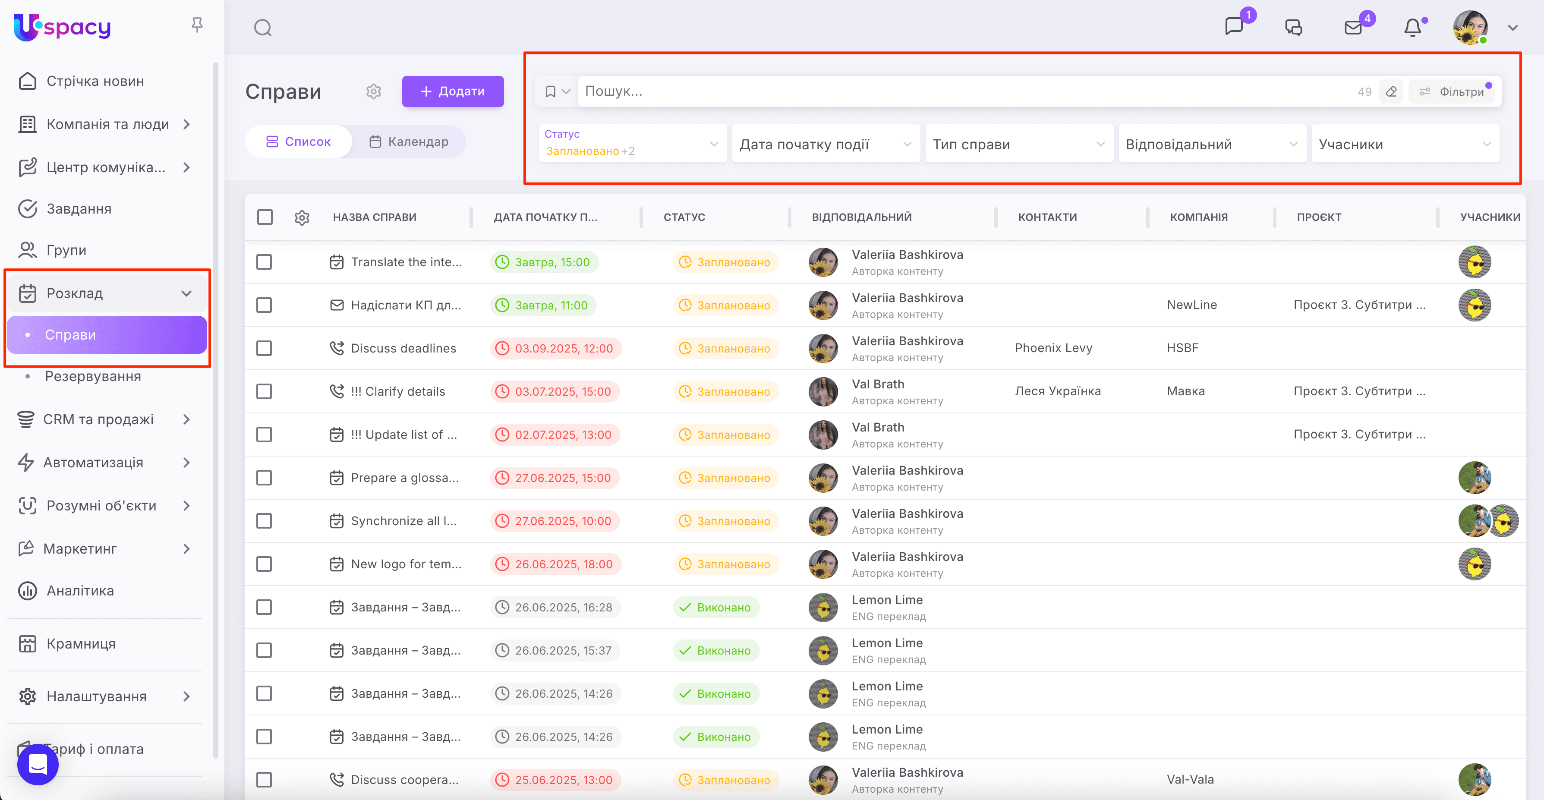Open the global search magnifier icon

(x=262, y=28)
